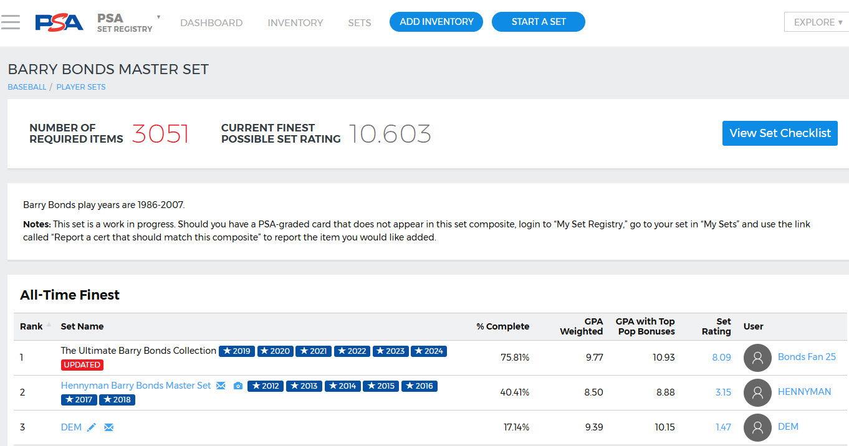Click the 3051 required items number
849x446 pixels.
click(160, 134)
